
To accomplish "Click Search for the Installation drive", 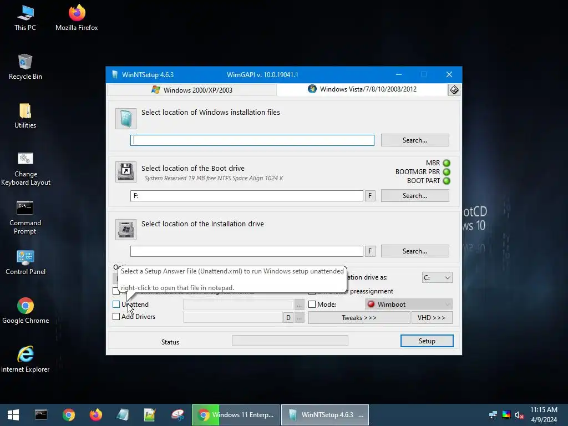I will coord(415,251).
